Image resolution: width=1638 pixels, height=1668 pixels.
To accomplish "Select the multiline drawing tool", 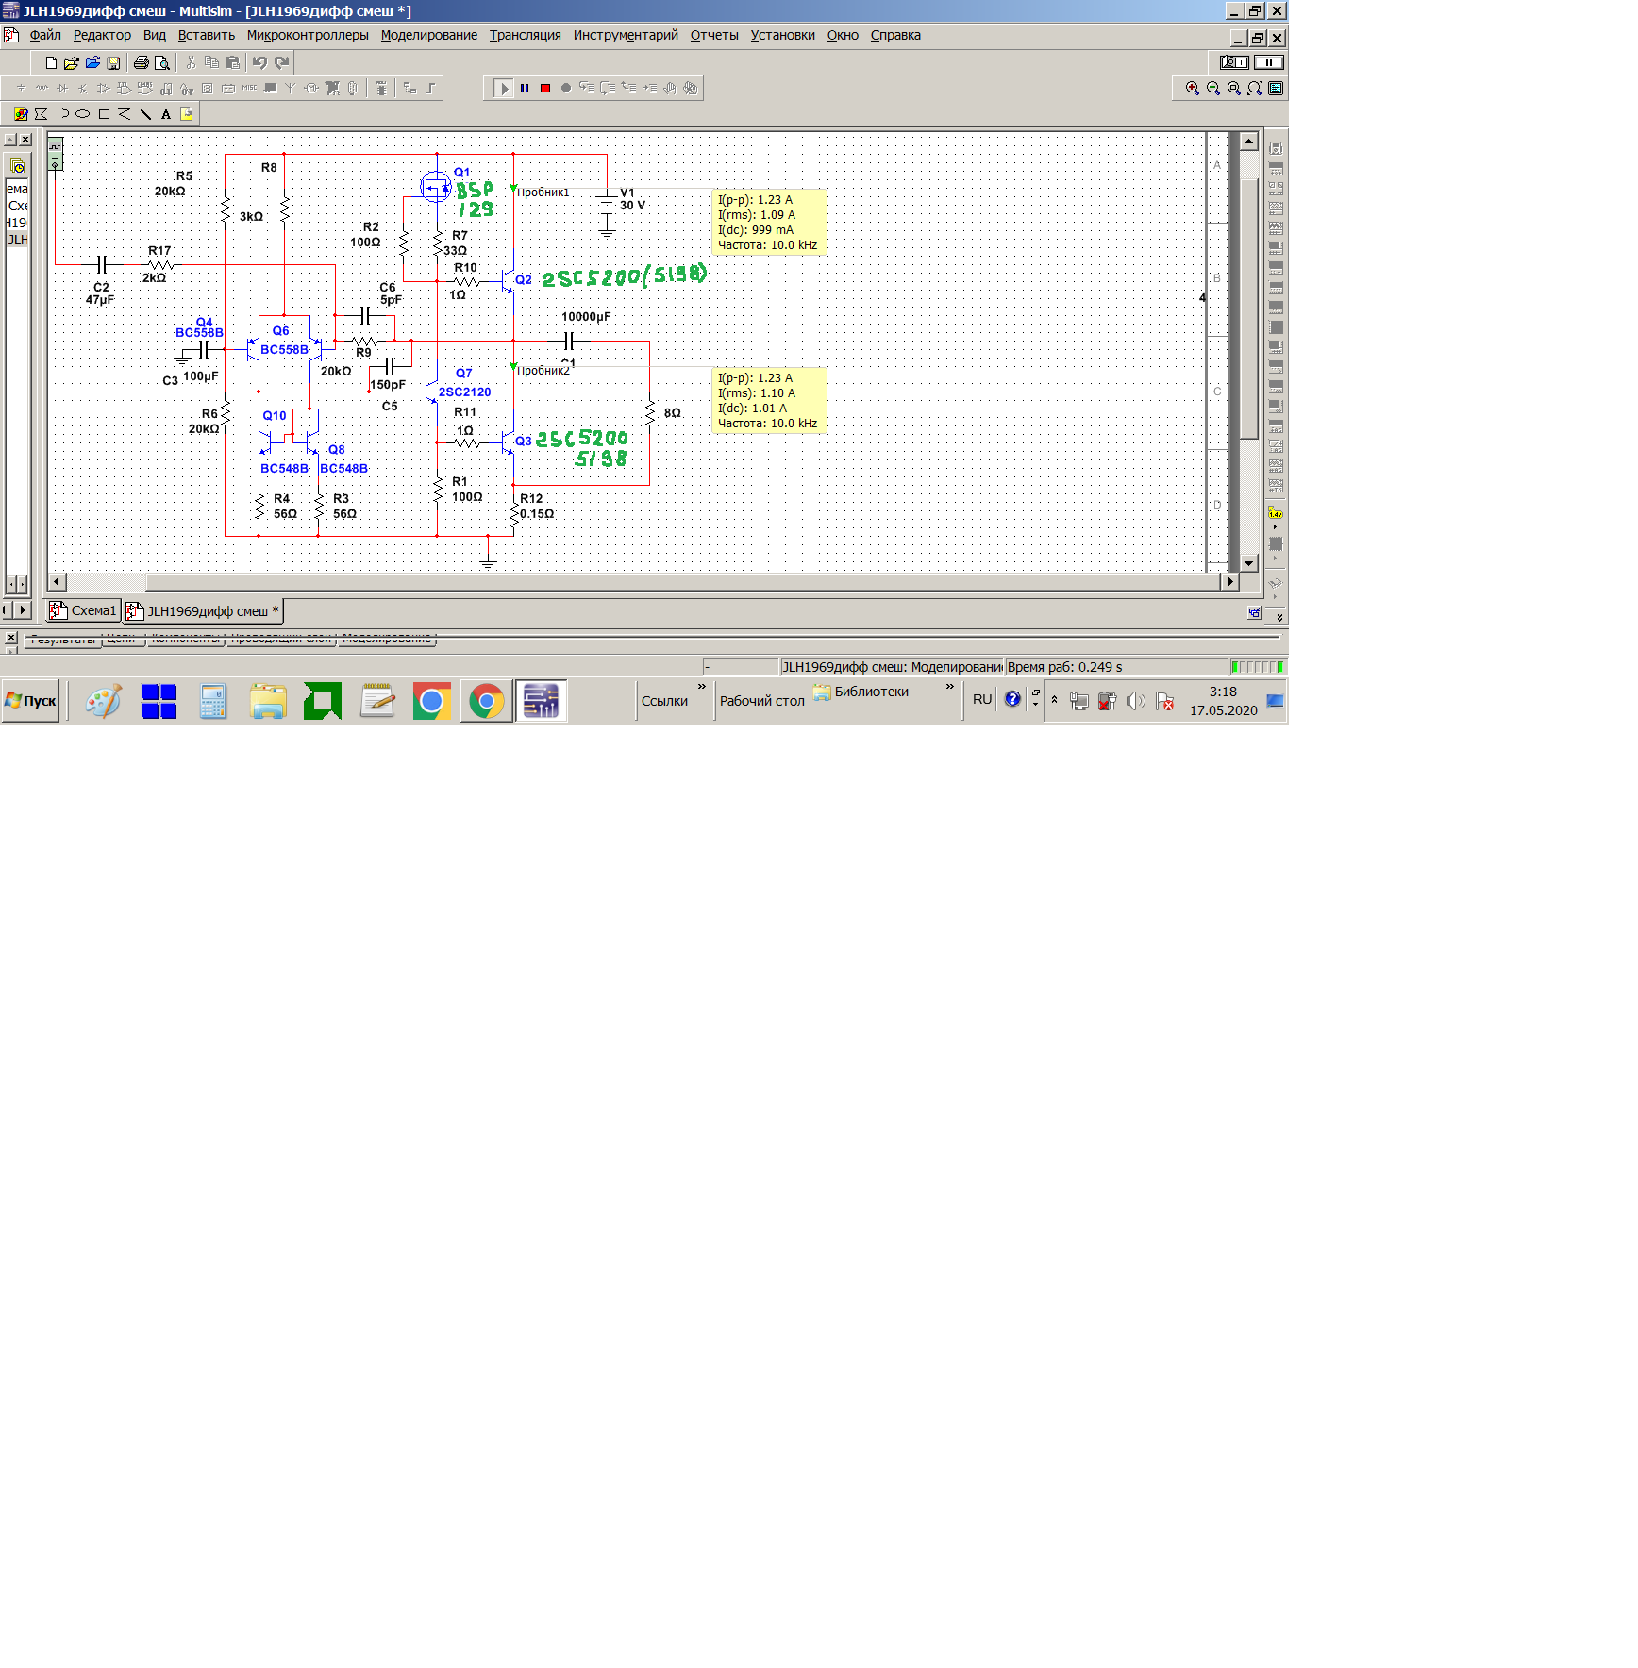I will coord(125,115).
